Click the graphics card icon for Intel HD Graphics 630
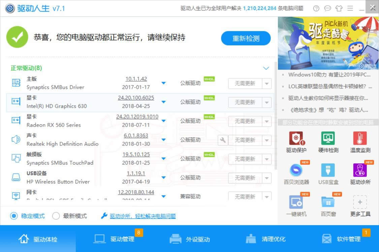Image resolution: width=379 pixels, height=252 pixels. coord(16,101)
